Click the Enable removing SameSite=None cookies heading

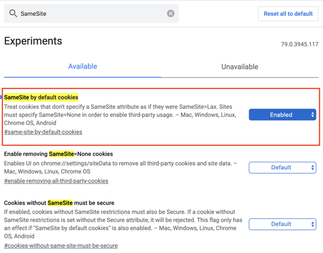(x=58, y=154)
